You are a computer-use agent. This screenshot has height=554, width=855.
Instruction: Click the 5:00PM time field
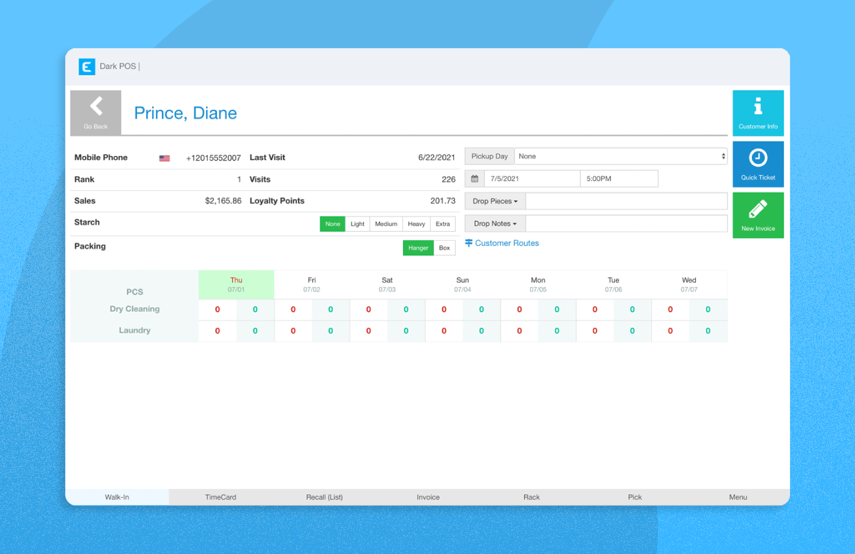(618, 178)
